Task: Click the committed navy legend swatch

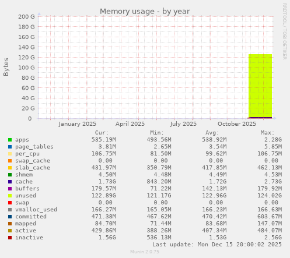Action: click(10, 217)
